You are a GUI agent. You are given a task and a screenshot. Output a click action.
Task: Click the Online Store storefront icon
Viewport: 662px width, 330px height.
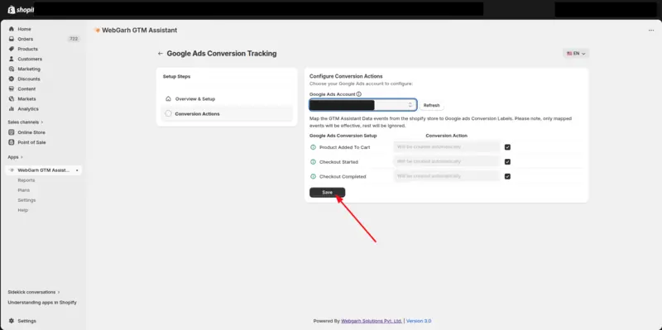[12, 132]
